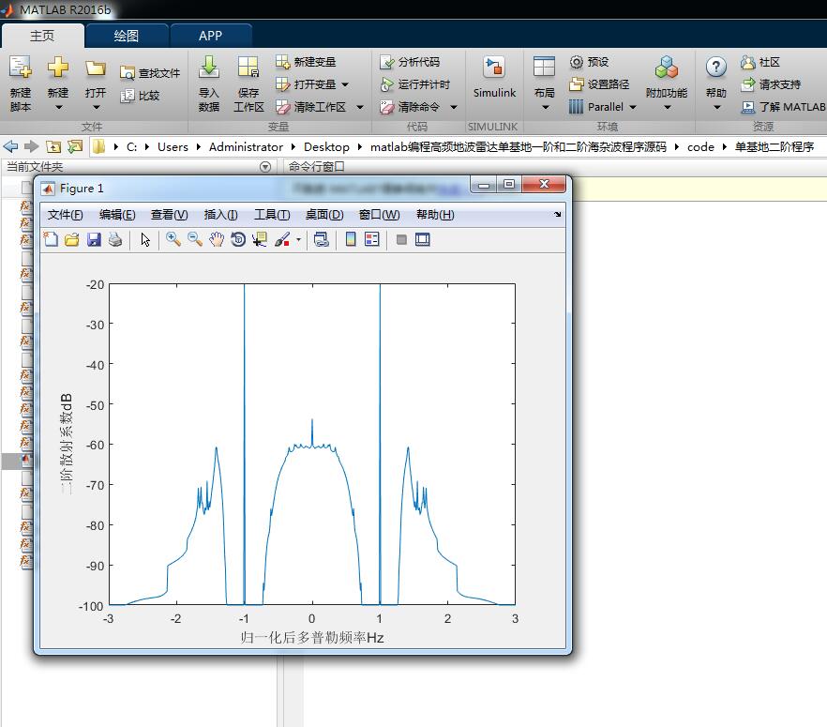Click Open File icon in Figure 1 toolbar
The width and height of the screenshot is (827, 727).
pos(71,239)
